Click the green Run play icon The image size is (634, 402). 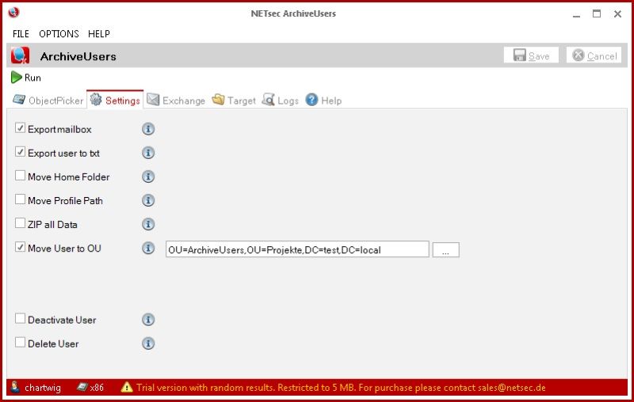point(16,78)
